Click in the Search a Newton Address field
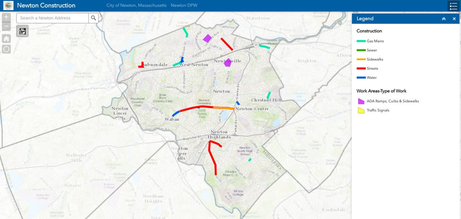The height and width of the screenshot is (219, 461). click(53, 18)
